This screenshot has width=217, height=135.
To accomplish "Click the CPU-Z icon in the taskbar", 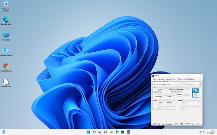I will [x=129, y=132].
